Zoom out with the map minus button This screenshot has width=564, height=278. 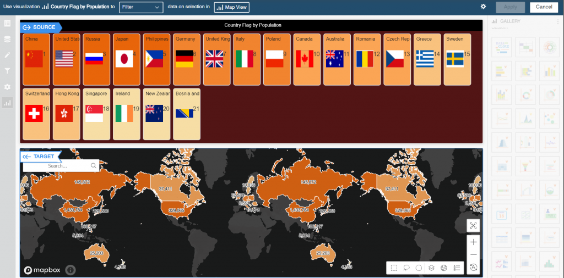473,254
